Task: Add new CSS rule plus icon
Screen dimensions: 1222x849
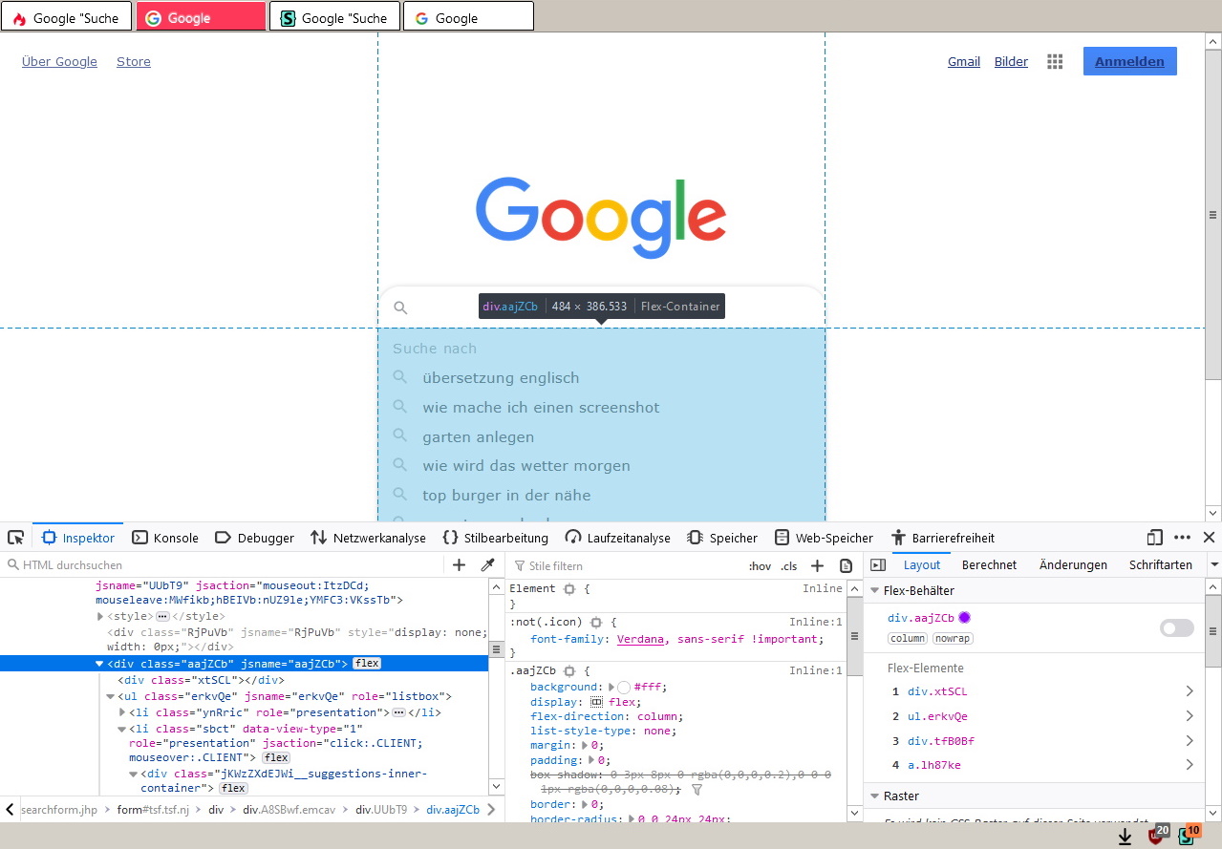Action: tap(817, 565)
